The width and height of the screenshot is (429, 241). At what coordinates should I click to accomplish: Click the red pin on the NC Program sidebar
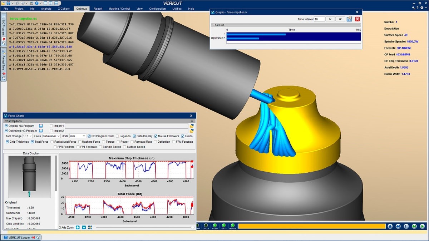4,39
